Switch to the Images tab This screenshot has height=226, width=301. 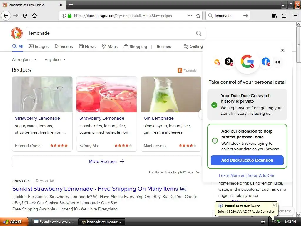click(x=39, y=46)
